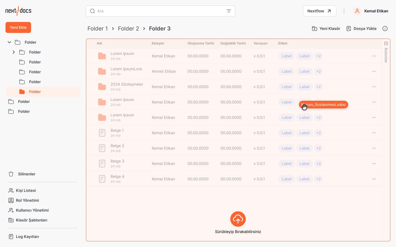Click the folder icon of 2024 Sözleşmeler
Viewport: 396px width, 247px height.
point(102,87)
